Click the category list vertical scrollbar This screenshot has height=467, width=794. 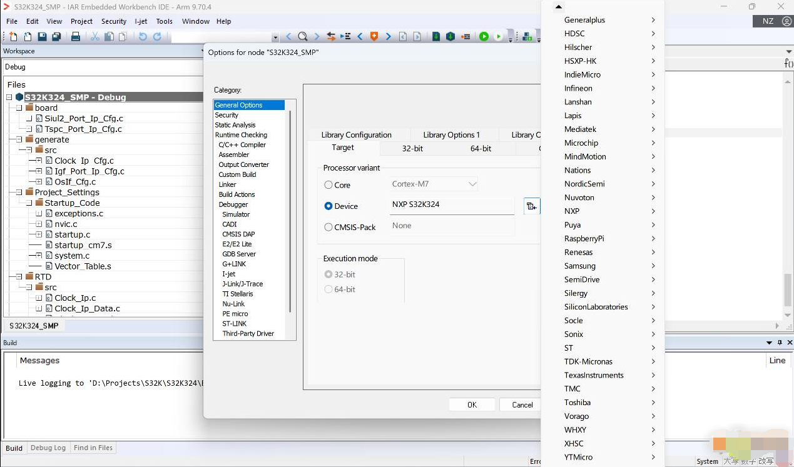290,213
